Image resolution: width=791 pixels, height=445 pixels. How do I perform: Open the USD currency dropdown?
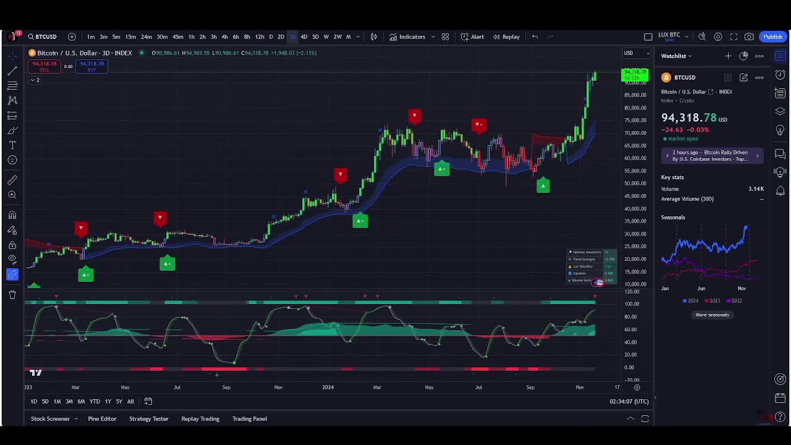[637, 53]
